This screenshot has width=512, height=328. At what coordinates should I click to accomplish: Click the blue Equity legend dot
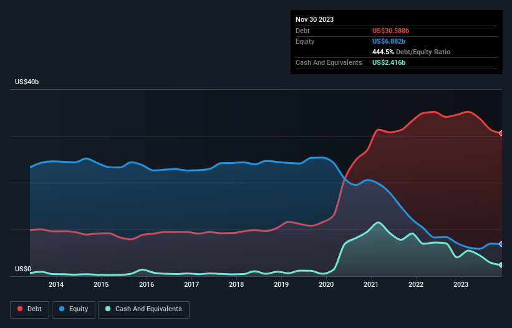point(62,309)
